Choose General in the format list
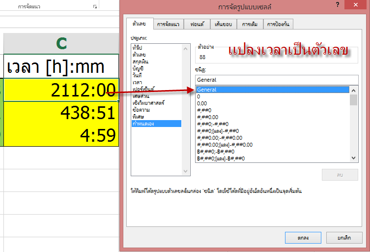 [273, 90]
